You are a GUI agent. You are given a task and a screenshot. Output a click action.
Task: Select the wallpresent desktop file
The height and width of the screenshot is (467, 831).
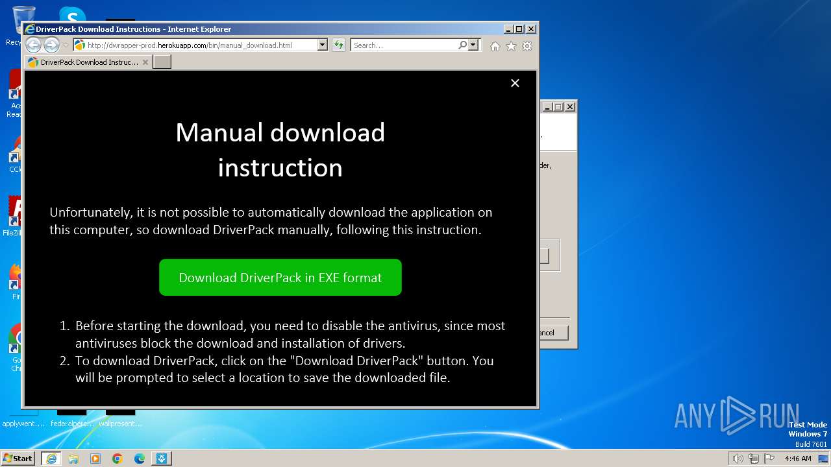[x=121, y=418]
